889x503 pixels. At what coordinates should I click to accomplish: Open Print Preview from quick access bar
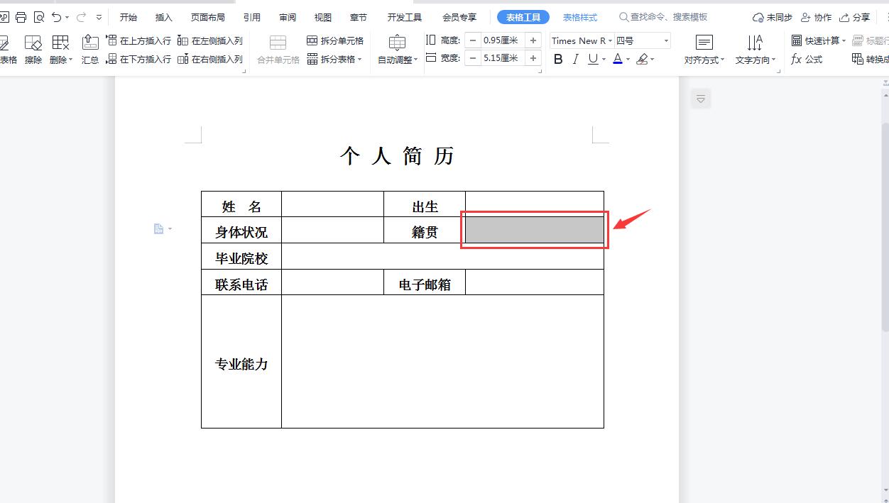(39, 17)
